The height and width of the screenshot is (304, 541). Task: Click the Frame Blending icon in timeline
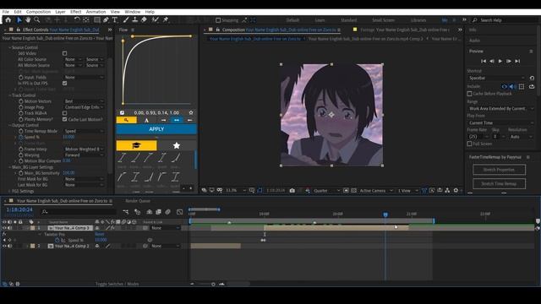(158, 212)
